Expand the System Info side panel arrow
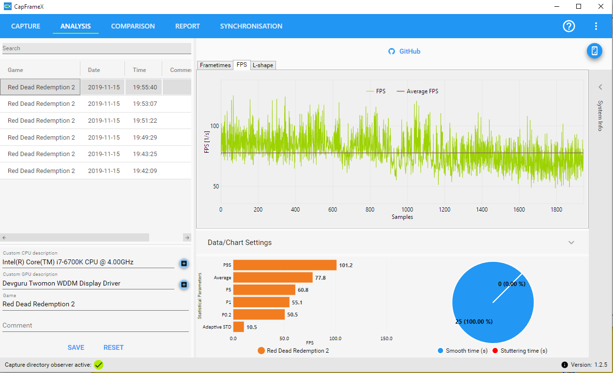 [600, 87]
